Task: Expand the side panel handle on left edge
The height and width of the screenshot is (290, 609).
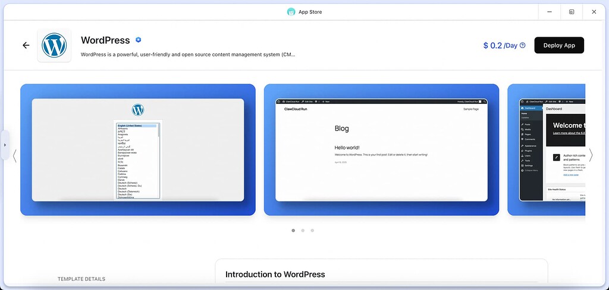Action: point(5,145)
